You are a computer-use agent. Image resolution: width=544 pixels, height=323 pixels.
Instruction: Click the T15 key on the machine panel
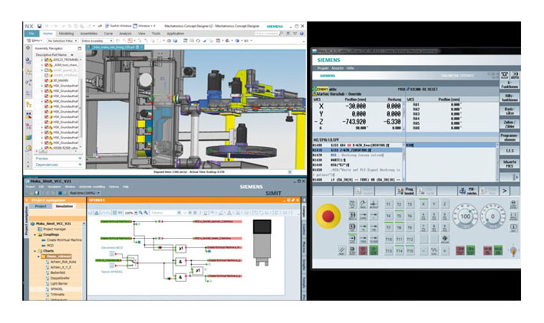click(410, 250)
